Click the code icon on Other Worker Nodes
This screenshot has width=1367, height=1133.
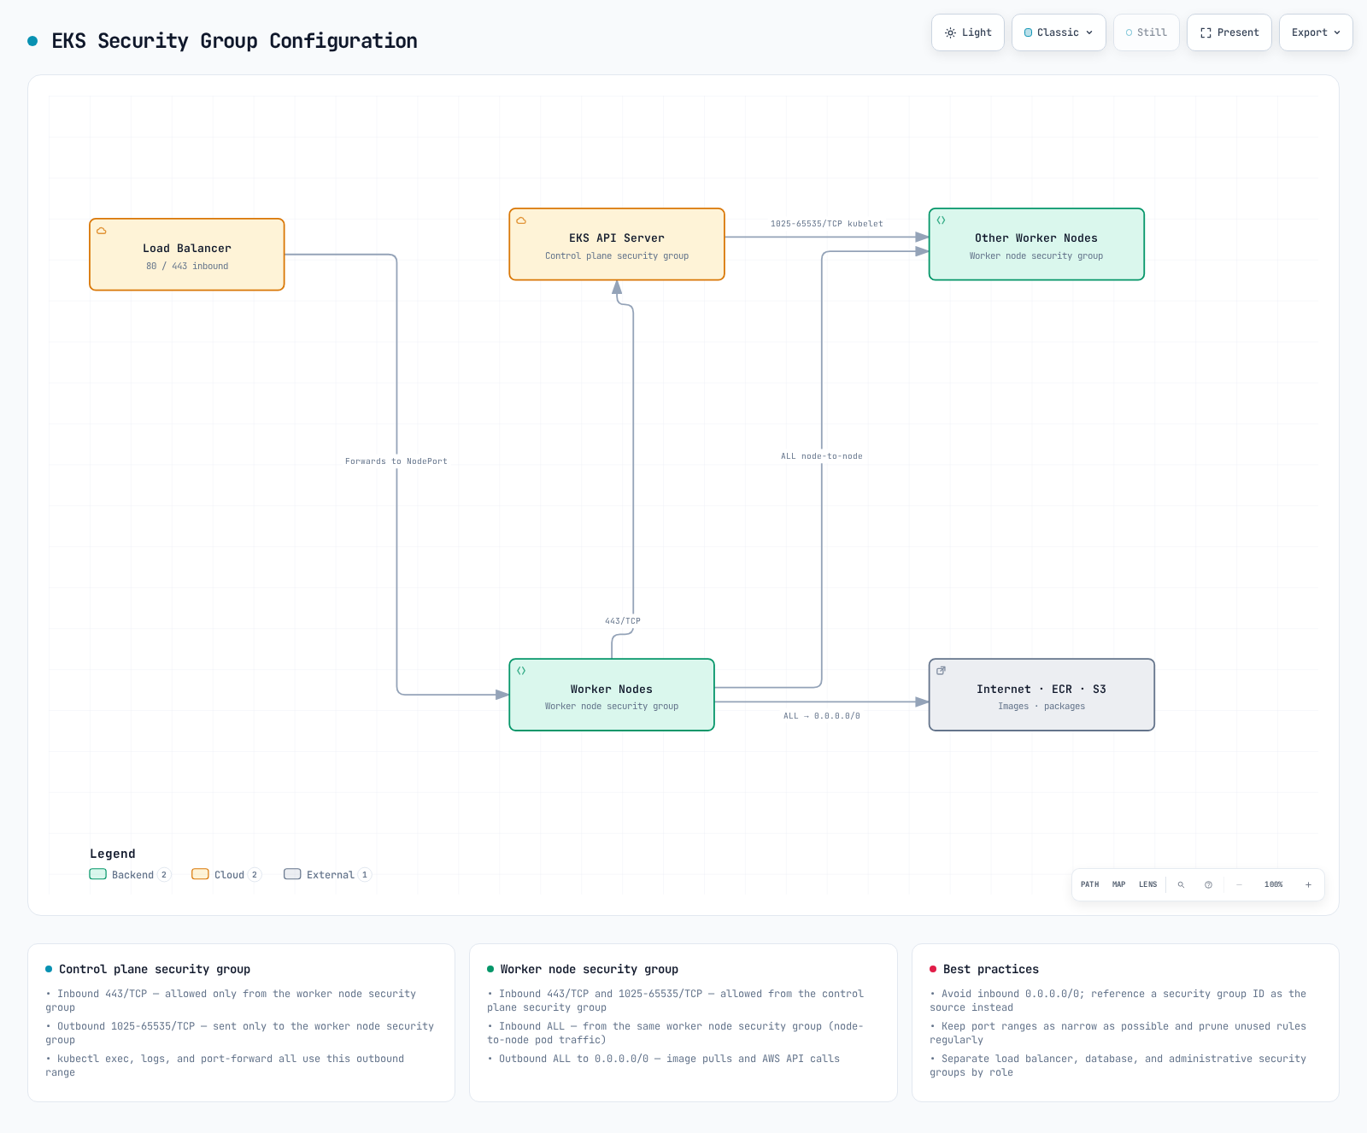click(941, 220)
